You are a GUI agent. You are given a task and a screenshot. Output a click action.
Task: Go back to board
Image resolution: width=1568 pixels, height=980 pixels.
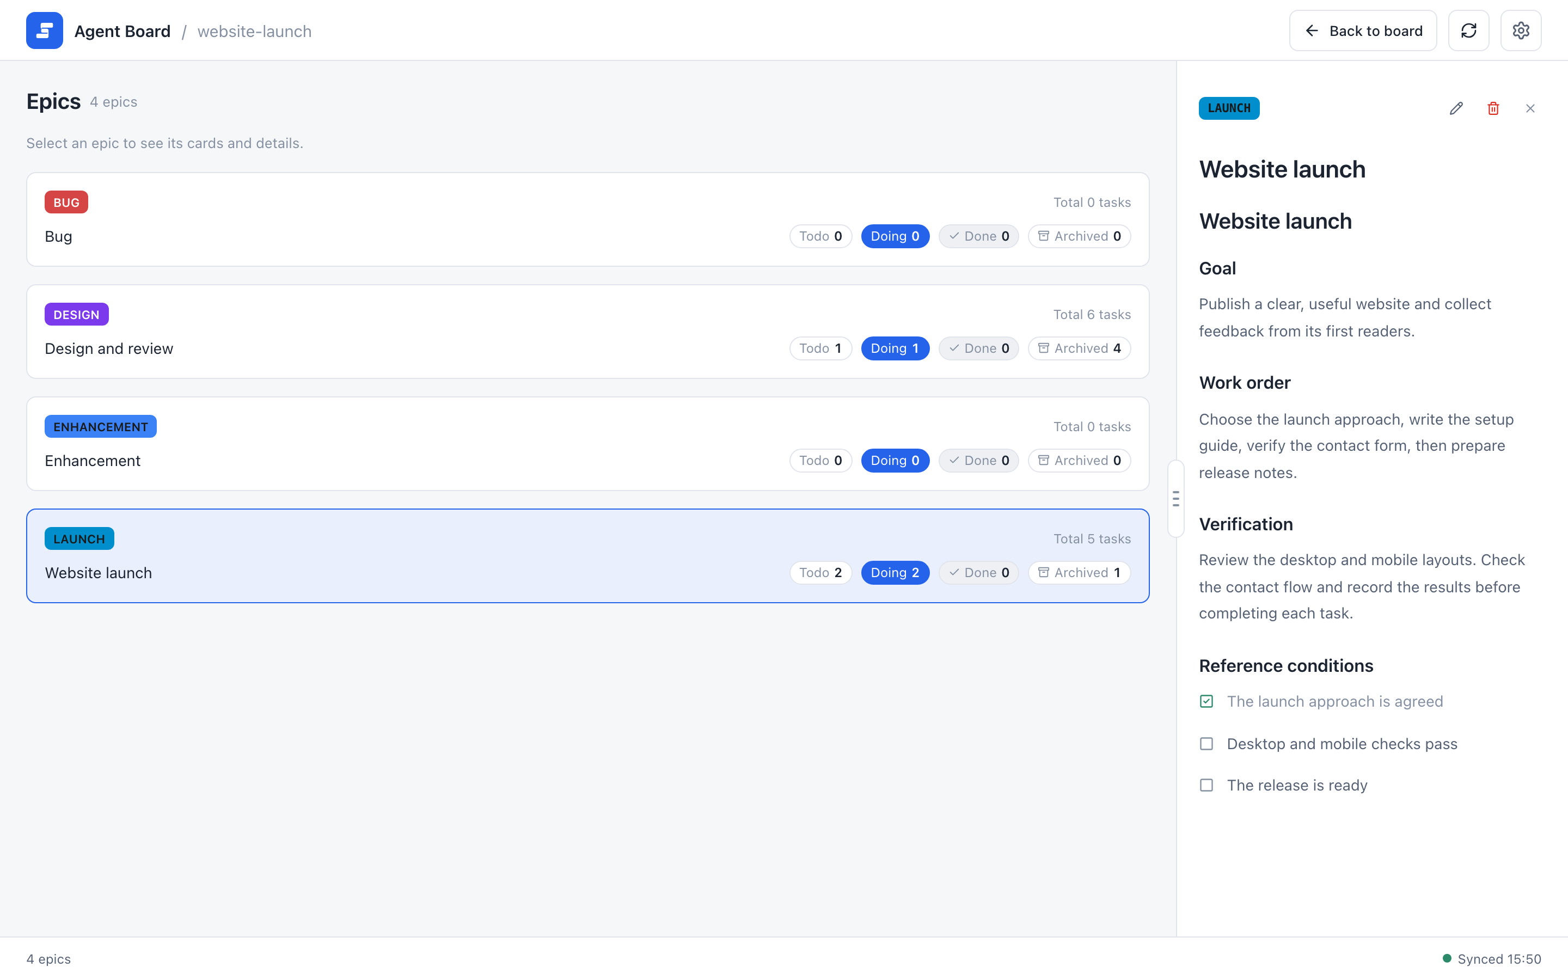coord(1363,30)
